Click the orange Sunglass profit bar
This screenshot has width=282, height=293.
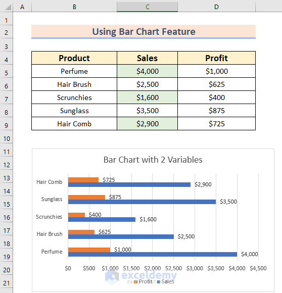[x=86, y=198]
